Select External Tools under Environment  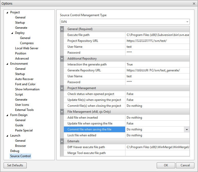point(24,110)
